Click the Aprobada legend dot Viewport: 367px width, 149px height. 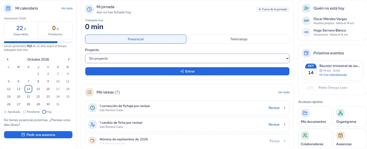6,112
